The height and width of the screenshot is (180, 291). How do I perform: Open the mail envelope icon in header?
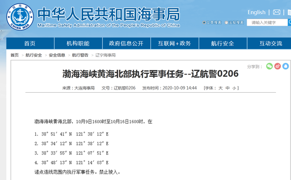click(x=276, y=12)
